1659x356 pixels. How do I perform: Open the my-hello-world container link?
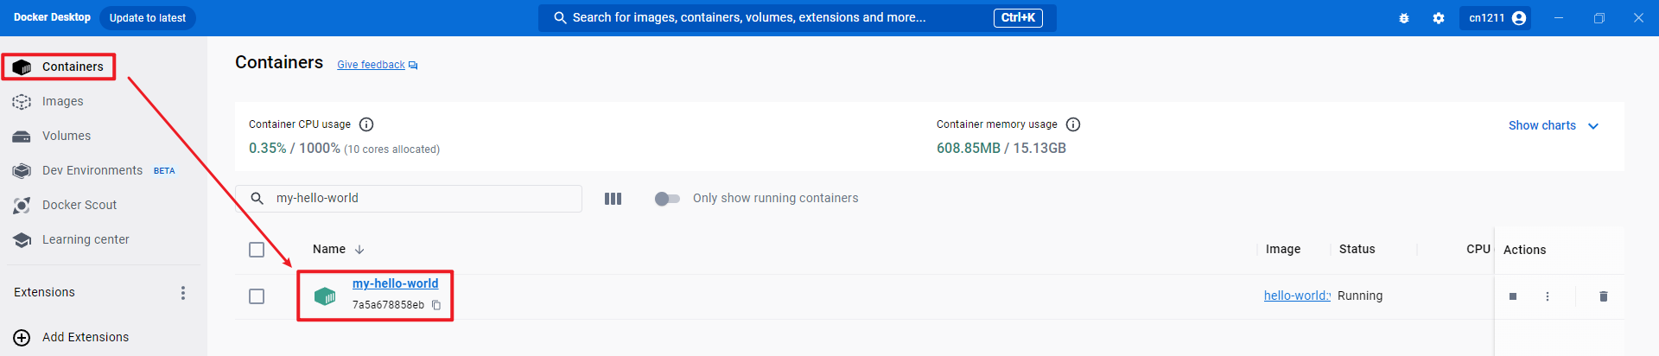[x=395, y=283]
